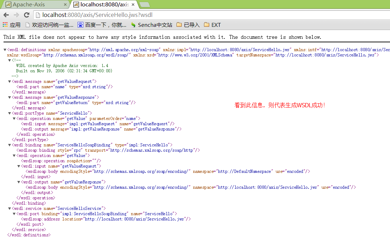Click the wsdlsoap:binding style="rpc" line
This screenshot has width=390, height=248.
click(108, 150)
